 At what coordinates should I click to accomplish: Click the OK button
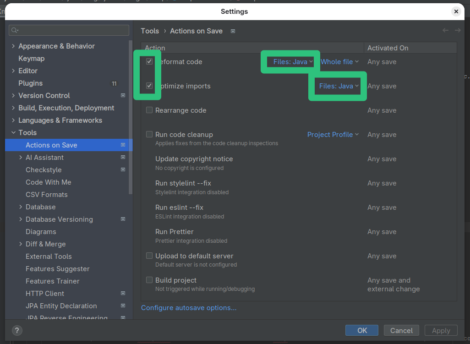point(362,330)
